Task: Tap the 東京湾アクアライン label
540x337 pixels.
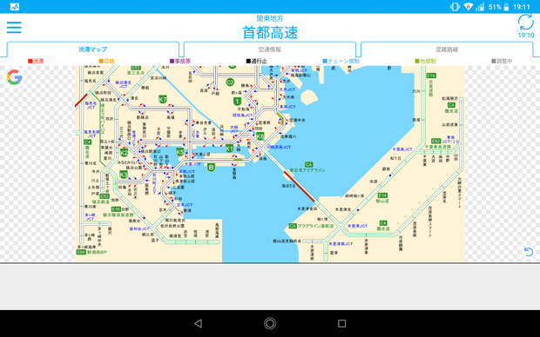Action: [307, 170]
